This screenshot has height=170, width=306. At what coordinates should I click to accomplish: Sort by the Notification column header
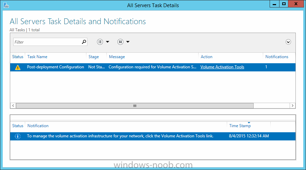[x=38, y=126]
